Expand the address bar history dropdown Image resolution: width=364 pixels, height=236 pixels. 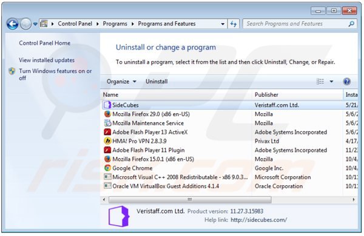tap(223, 24)
